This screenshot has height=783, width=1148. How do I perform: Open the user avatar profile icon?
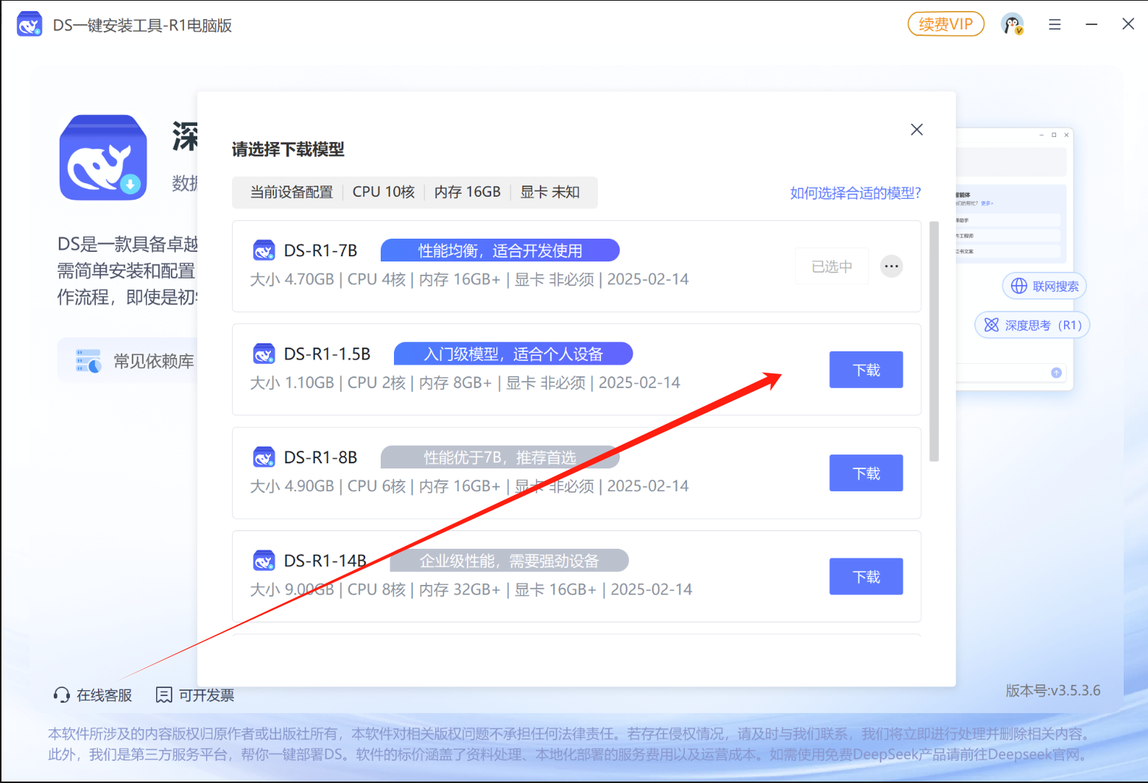pos(1013,24)
